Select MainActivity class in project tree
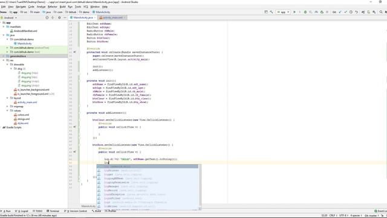 point(23,44)
